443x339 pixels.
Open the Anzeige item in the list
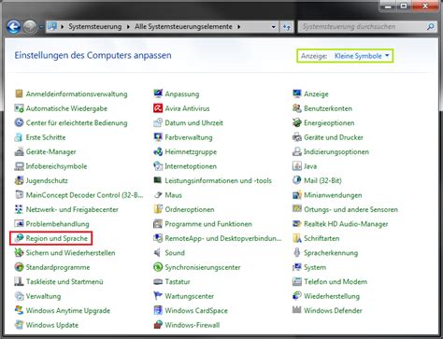[x=316, y=94]
